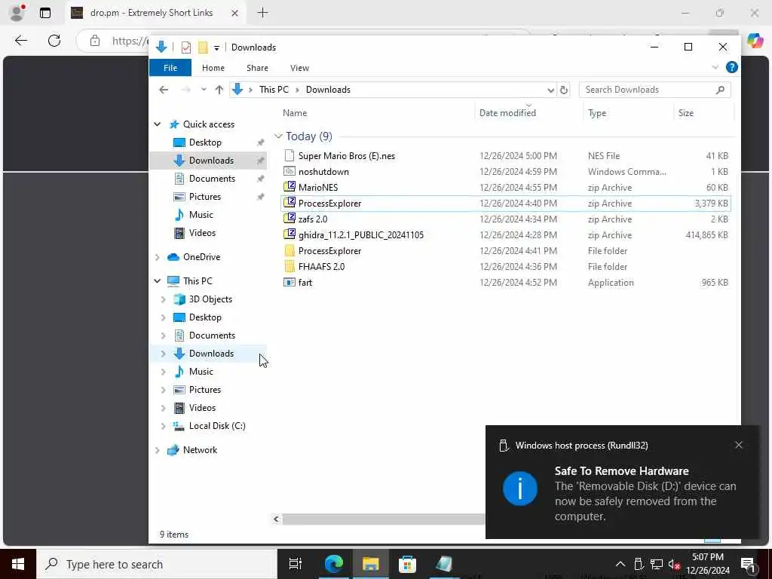The height and width of the screenshot is (579, 772).
Task: Sort files by Name column header
Action: point(295,113)
